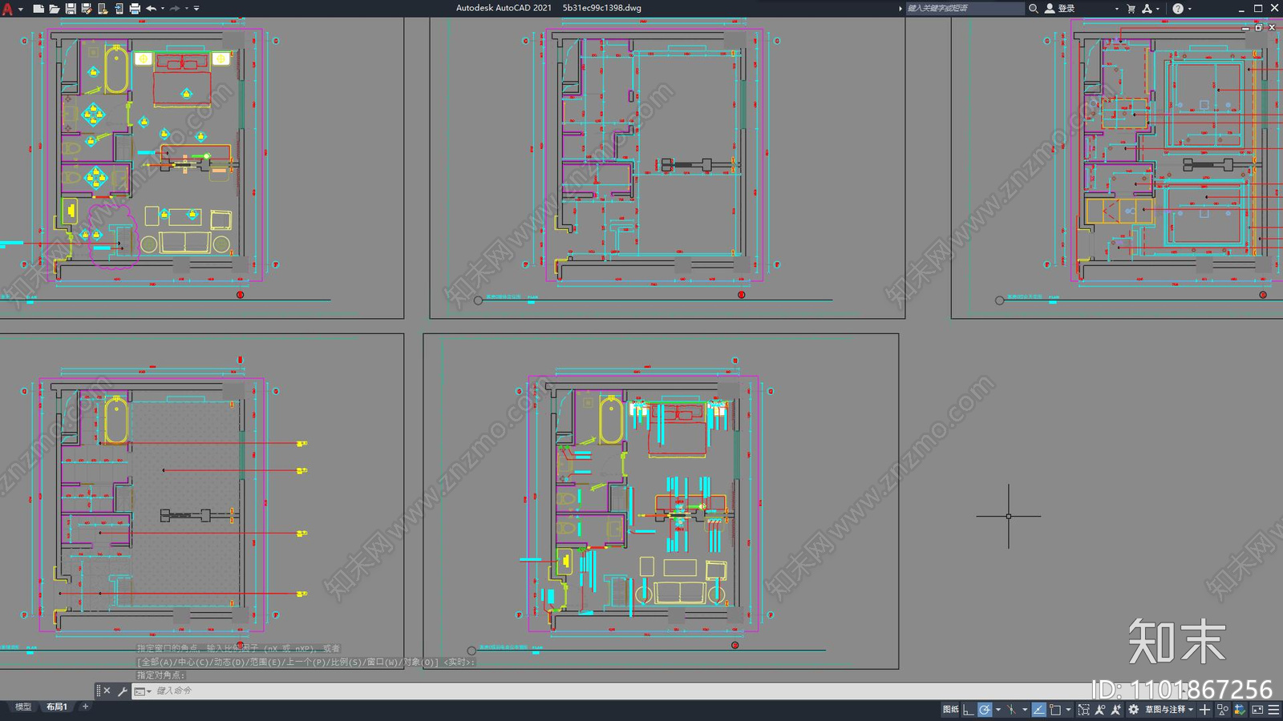Screen dimensions: 1283x721
Task: Open Customize Quick Access Toolbar dropdown
Action: 196,9
